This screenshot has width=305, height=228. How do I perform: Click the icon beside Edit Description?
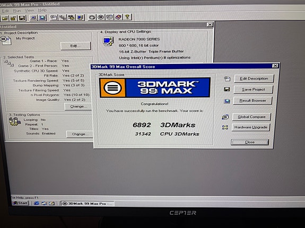pos(227,79)
